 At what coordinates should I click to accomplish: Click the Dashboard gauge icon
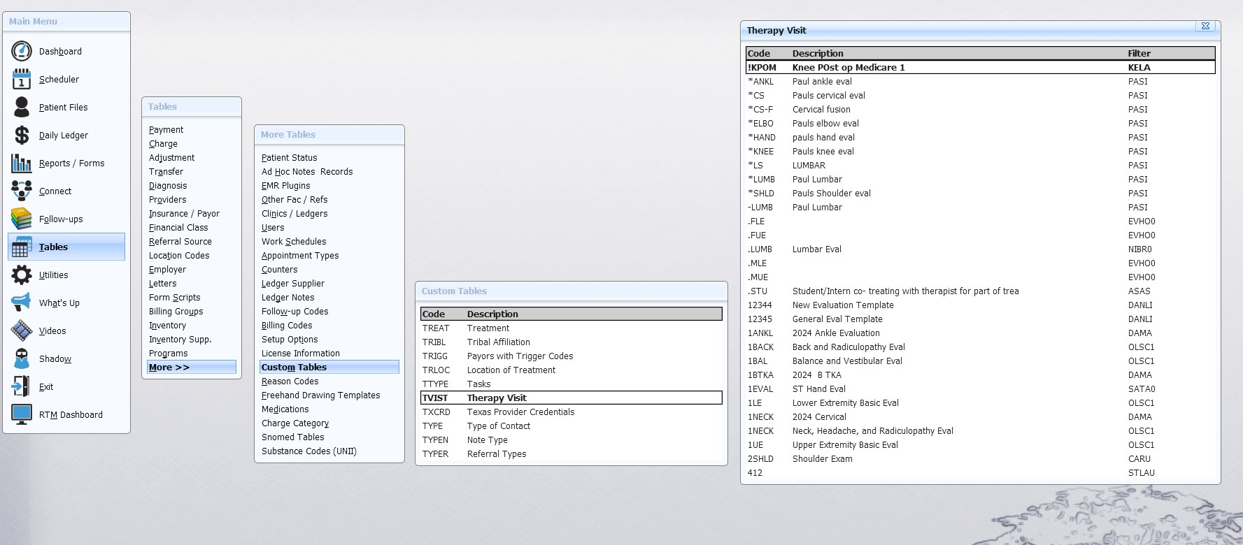22,51
